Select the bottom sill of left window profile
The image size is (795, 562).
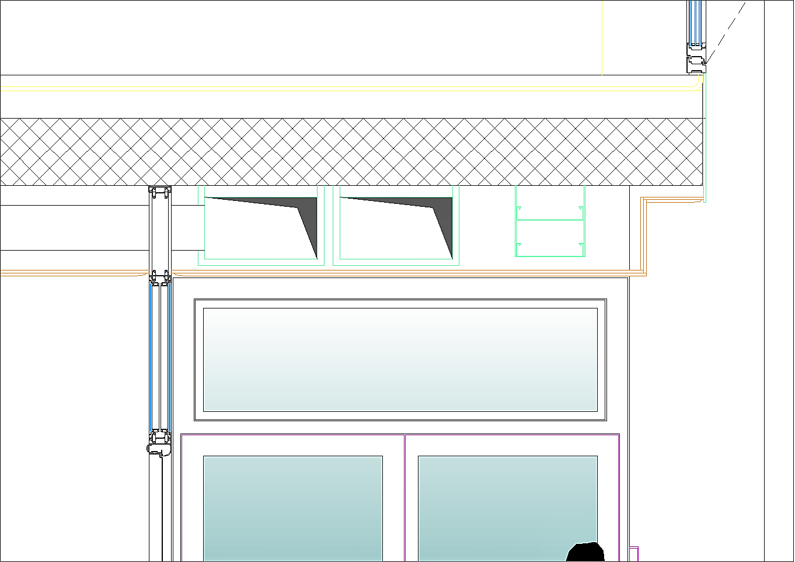(x=159, y=449)
